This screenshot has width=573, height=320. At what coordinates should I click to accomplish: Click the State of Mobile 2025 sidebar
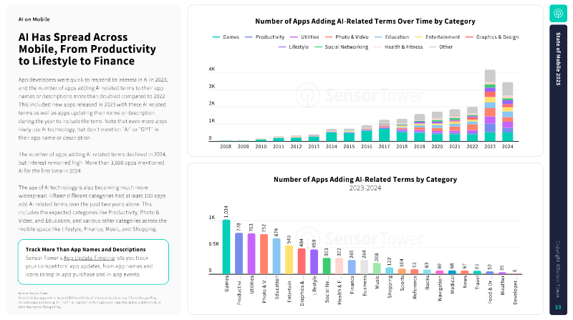(x=558, y=170)
